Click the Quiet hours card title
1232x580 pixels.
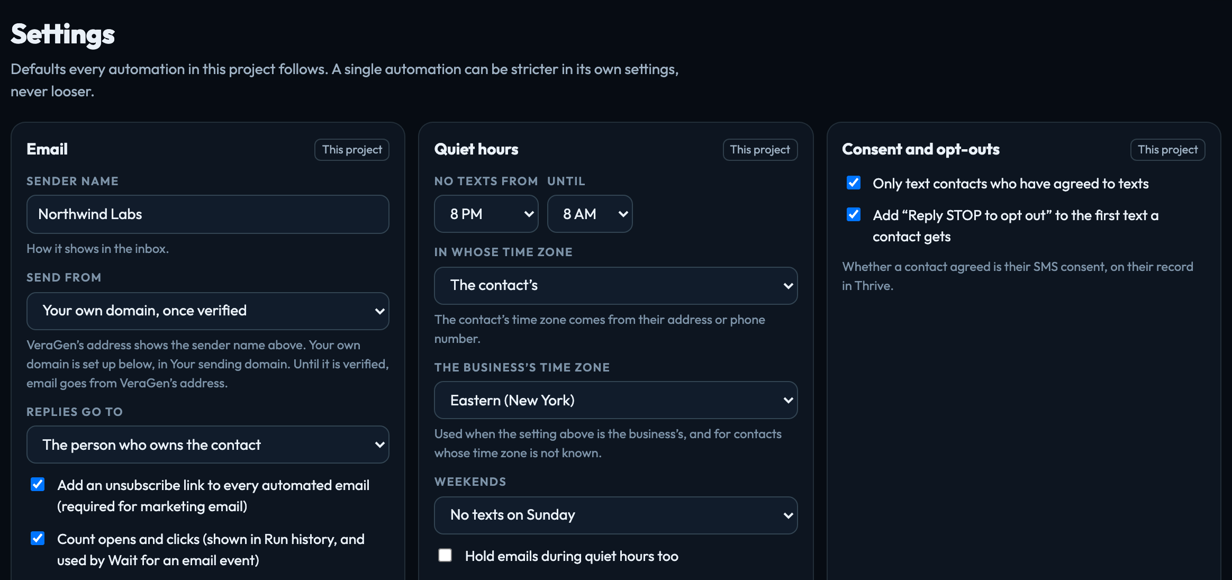tap(476, 149)
